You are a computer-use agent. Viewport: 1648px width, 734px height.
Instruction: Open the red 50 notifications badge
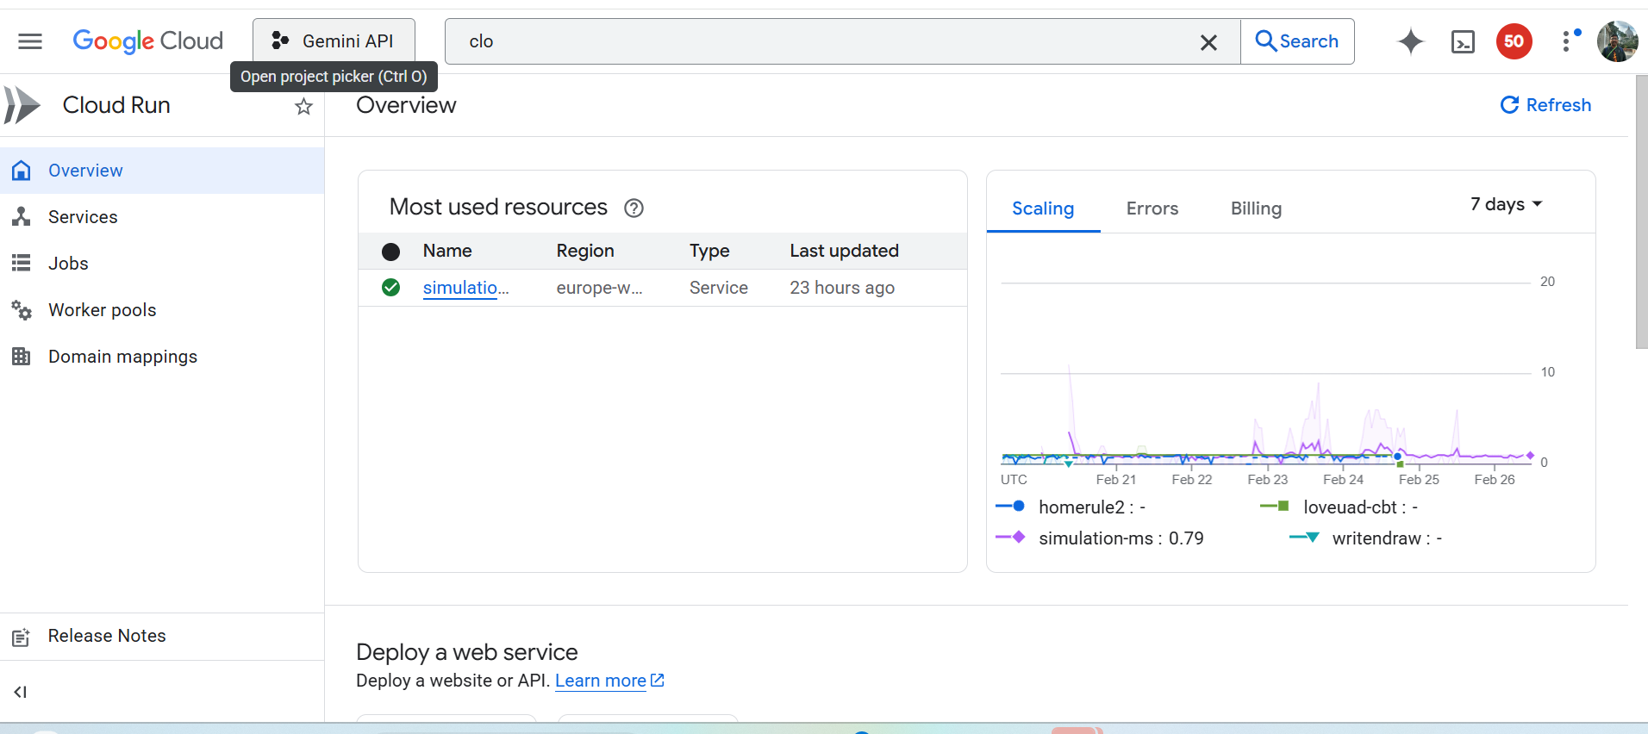tap(1514, 41)
